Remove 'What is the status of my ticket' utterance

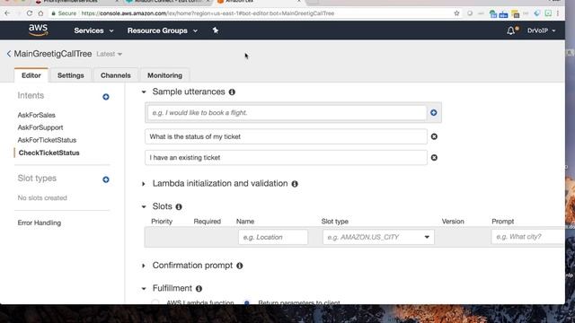tap(434, 136)
